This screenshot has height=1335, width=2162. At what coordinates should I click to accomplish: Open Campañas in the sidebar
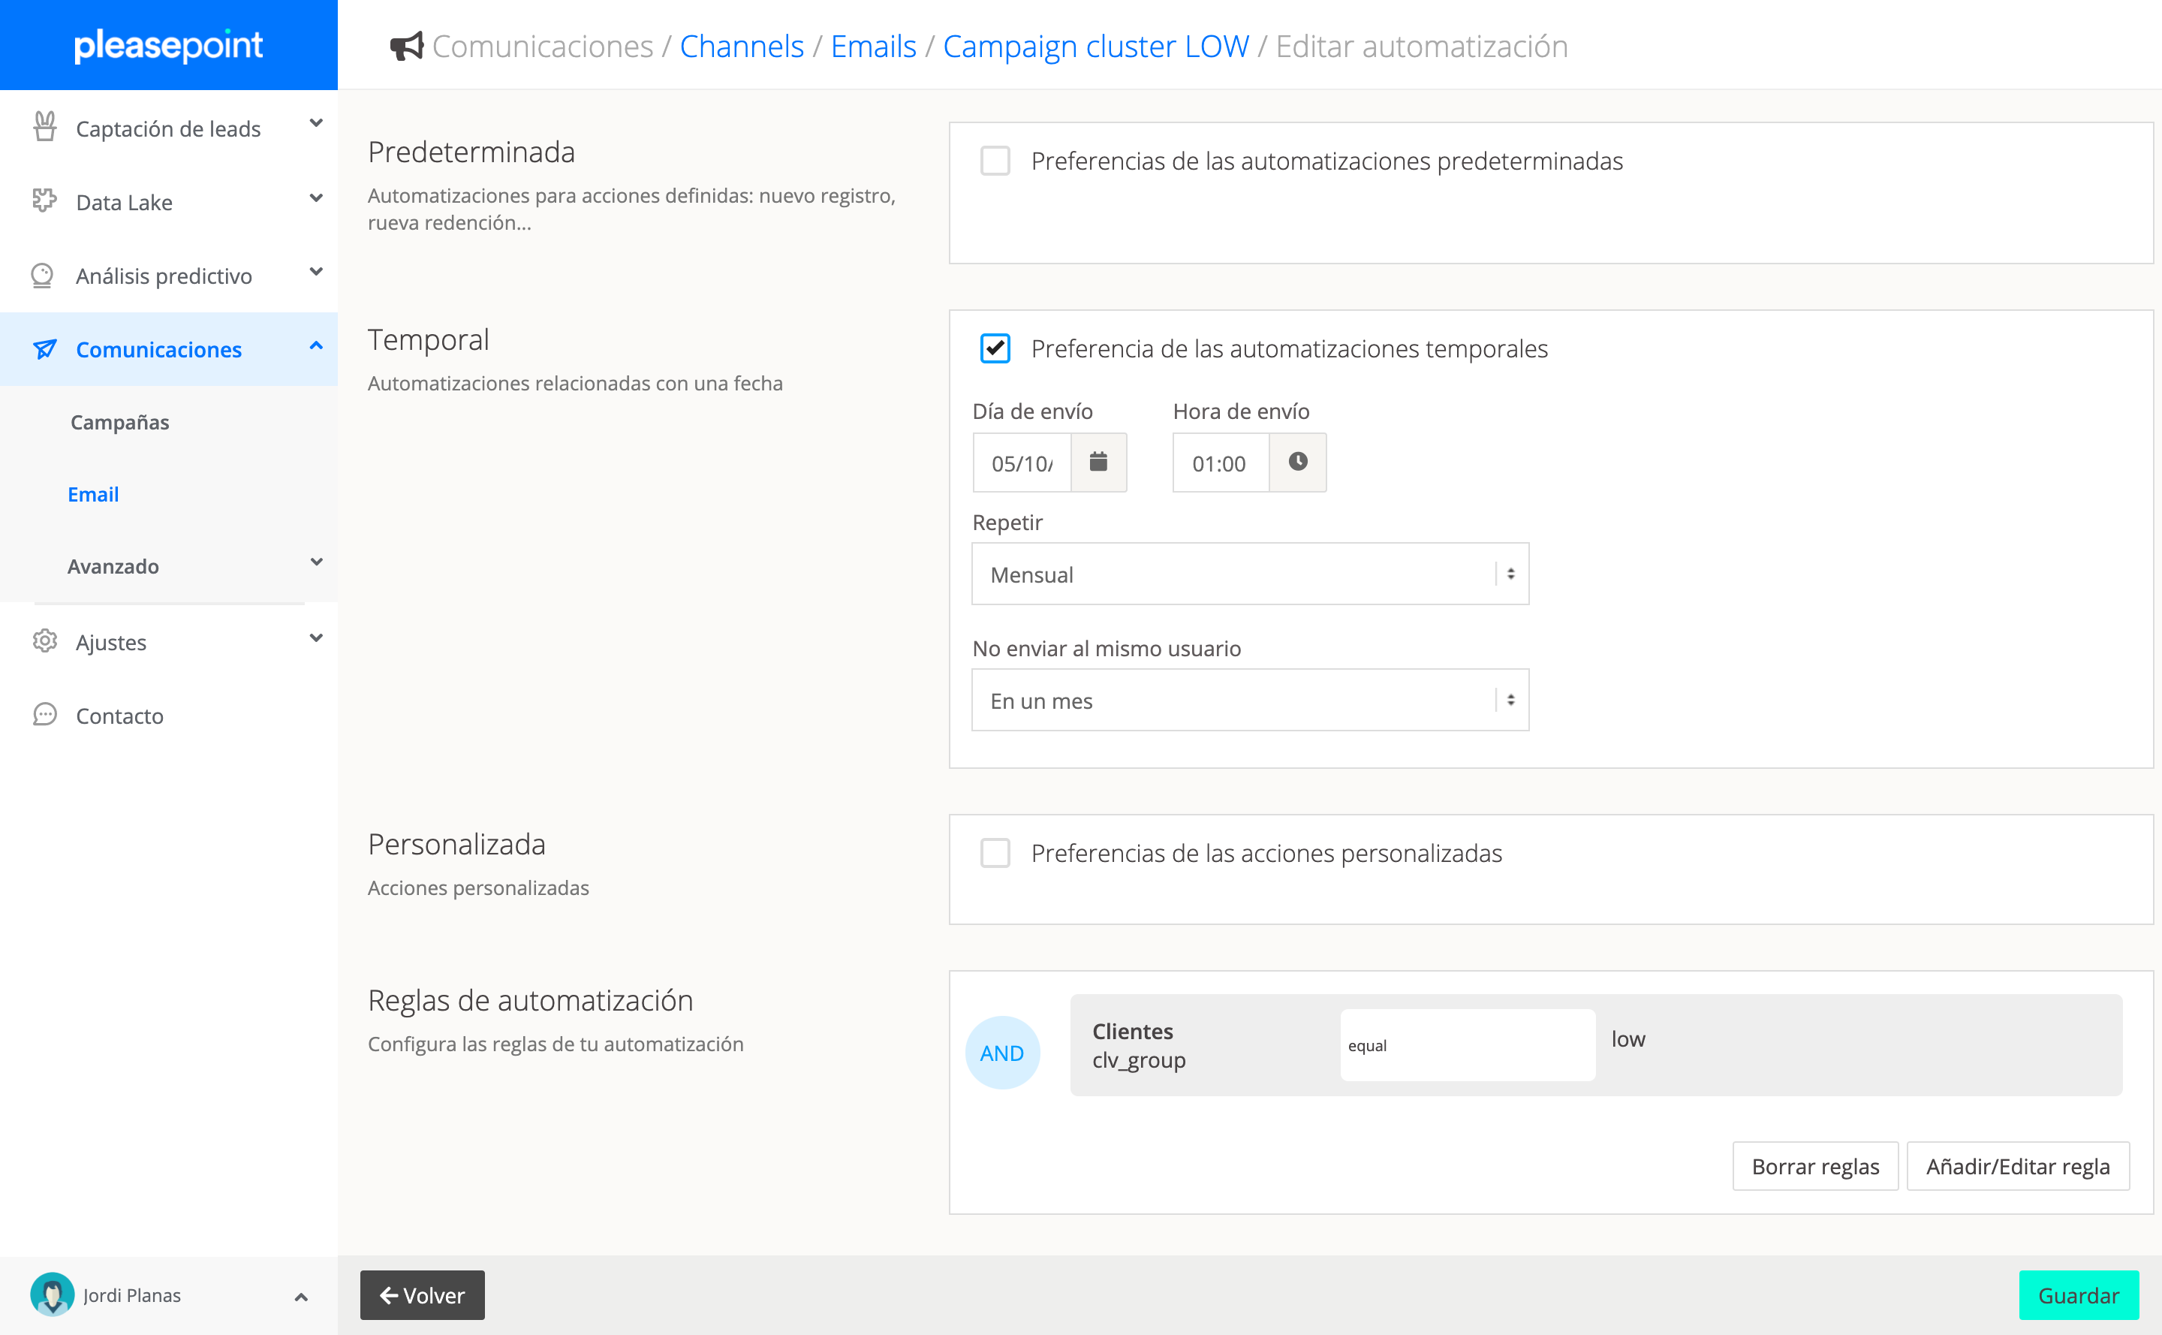point(120,422)
